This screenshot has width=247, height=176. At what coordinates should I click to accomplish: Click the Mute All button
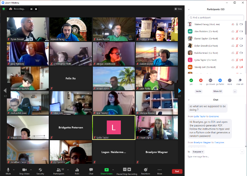click(x=218, y=91)
